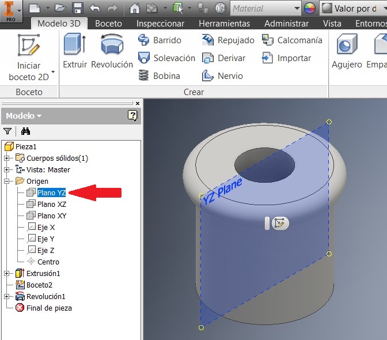Select Plano XY in the browser
Viewport: 387px width, 340px height.
coord(52,216)
